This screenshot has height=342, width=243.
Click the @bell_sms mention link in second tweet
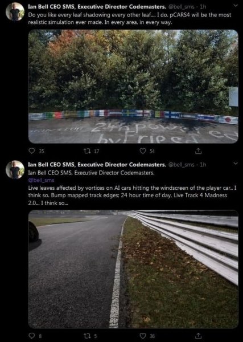pyautogui.click(x=41, y=180)
